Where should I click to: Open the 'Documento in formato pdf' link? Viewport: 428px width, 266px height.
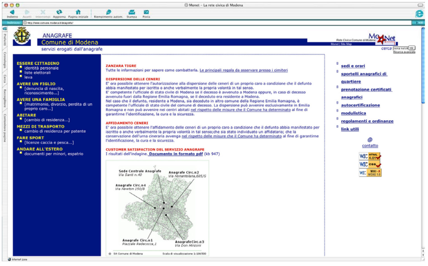point(176,154)
